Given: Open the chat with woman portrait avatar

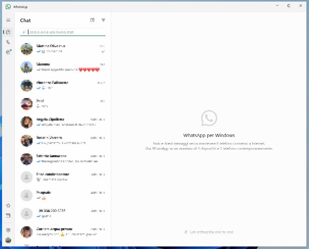Looking at the screenshot, I should click(63, 122).
